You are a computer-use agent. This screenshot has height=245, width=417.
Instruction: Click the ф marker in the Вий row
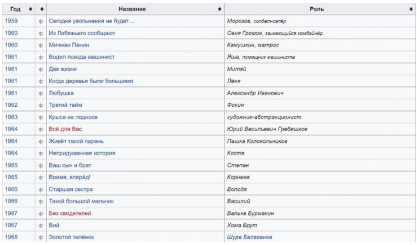pyautogui.click(x=41, y=225)
